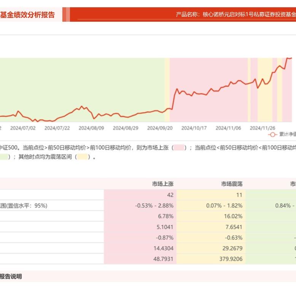This screenshot has width=296, height=296.
Task: Click the 2024/09/20 date axis label
Action: click(x=160, y=128)
